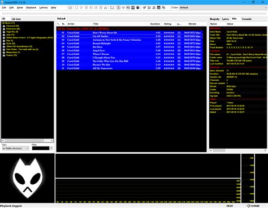Select the Info tab
This screenshot has width=268, height=208.
(x=234, y=19)
